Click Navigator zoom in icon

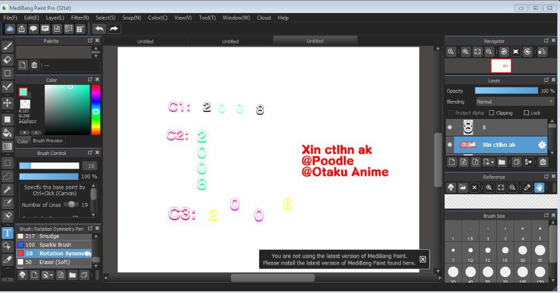tap(466, 52)
